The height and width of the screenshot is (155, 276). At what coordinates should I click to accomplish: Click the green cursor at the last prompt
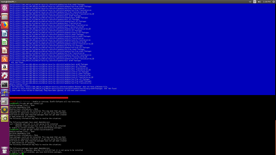pyautogui.click(x=23, y=154)
